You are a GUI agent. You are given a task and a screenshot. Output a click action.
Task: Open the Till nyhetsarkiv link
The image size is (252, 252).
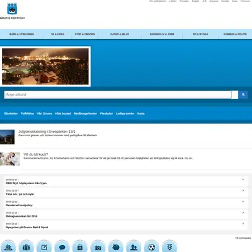pos(243,238)
